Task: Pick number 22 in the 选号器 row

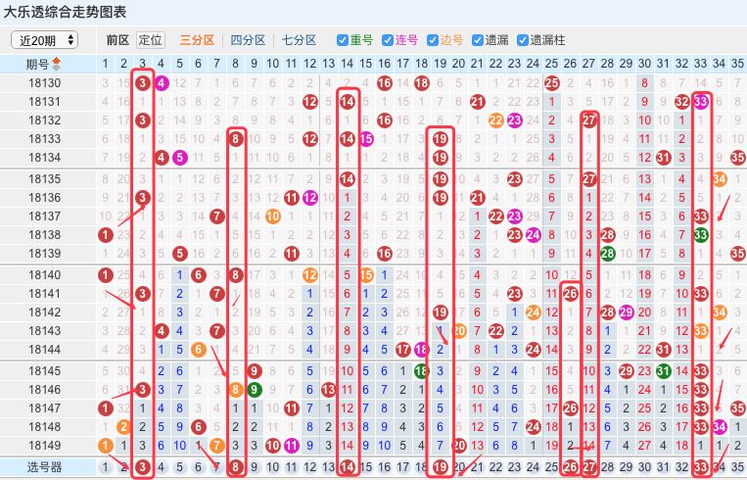Action: pyautogui.click(x=496, y=467)
